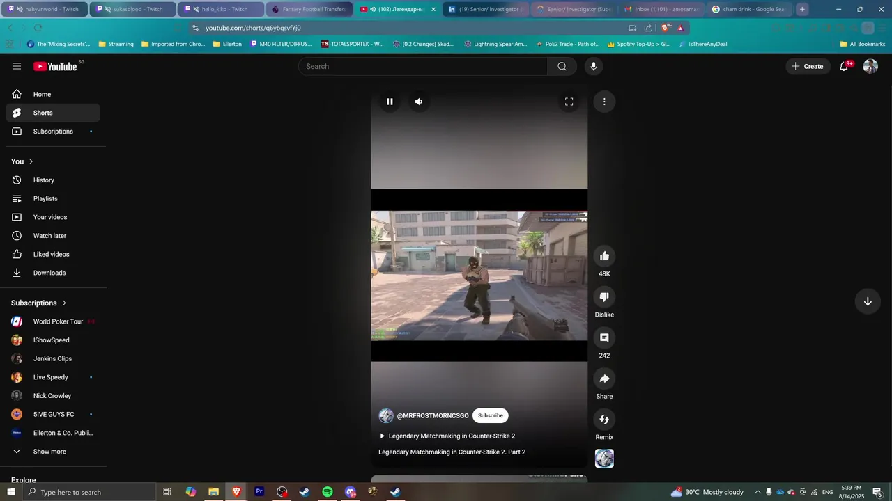Click the Brave Shields icon
892x501 pixels.
(x=666, y=28)
